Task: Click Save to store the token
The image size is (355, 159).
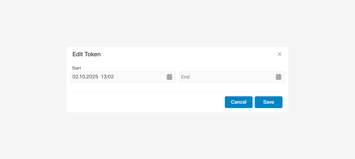Action: 268,102
